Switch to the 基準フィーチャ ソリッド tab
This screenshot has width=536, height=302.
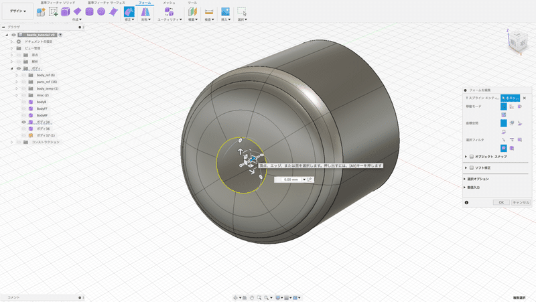coord(58,3)
